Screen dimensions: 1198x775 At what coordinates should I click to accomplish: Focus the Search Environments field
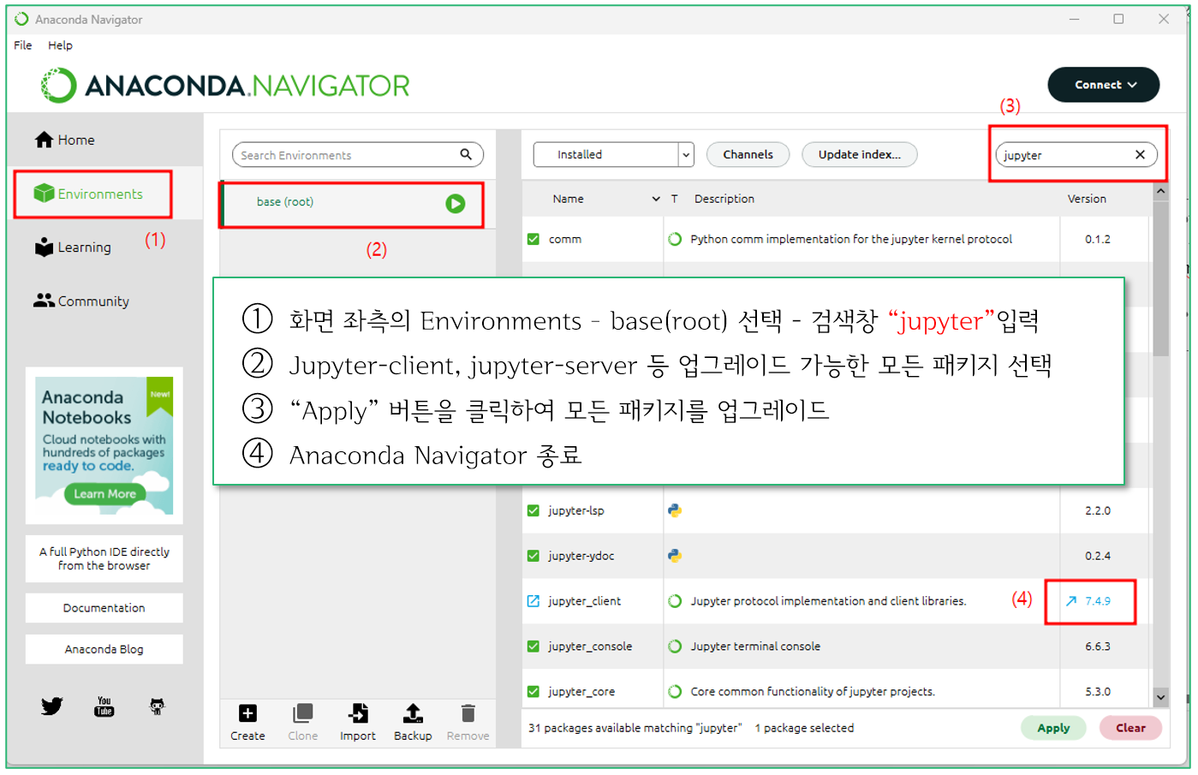(357, 155)
